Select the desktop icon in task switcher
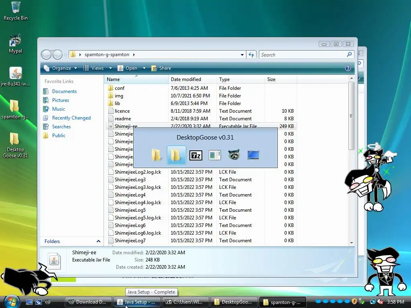The image size is (411, 308). point(253,155)
